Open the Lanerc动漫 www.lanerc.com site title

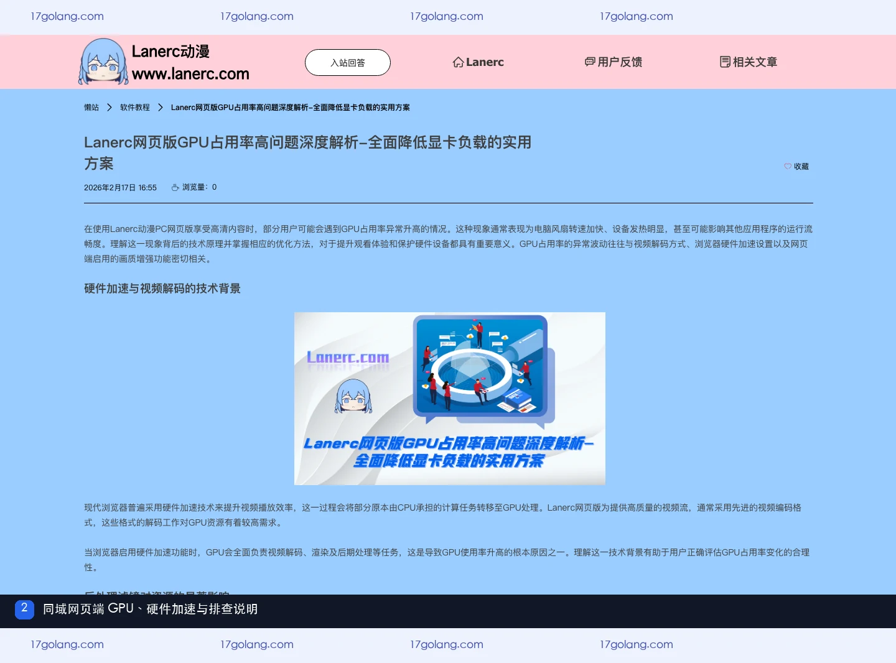click(x=190, y=62)
